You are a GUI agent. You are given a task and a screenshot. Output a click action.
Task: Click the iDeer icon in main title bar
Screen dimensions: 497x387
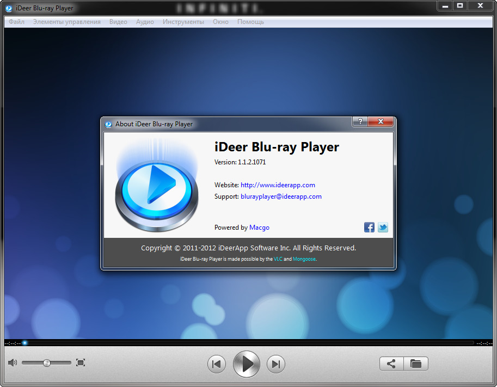point(9,8)
